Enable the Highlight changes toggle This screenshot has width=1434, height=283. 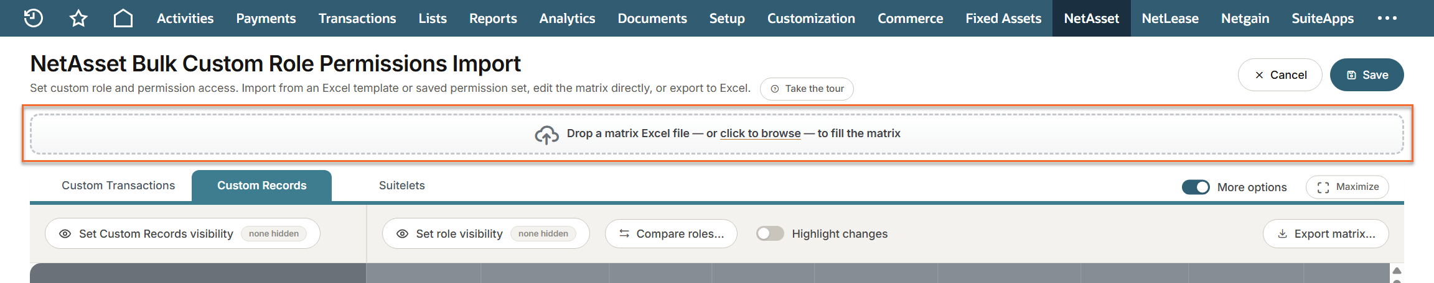coord(770,234)
